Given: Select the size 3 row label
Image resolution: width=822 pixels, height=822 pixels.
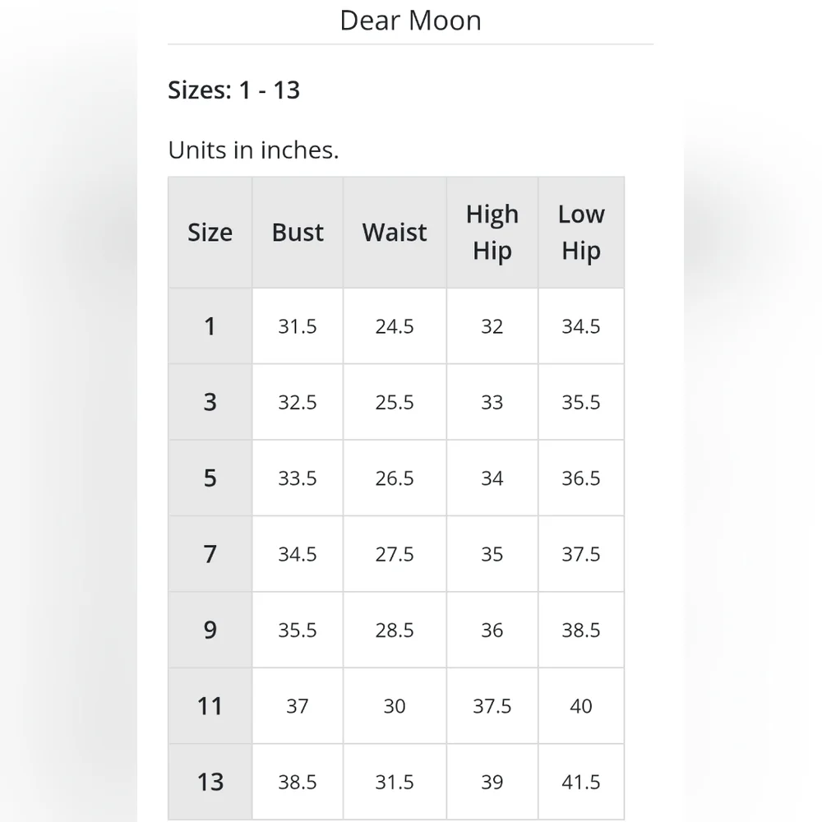Looking at the screenshot, I should click(210, 402).
